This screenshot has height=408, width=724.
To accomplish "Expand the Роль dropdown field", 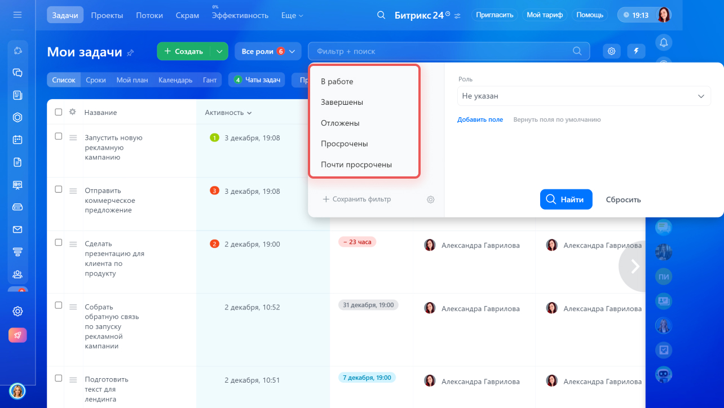I will (584, 96).
